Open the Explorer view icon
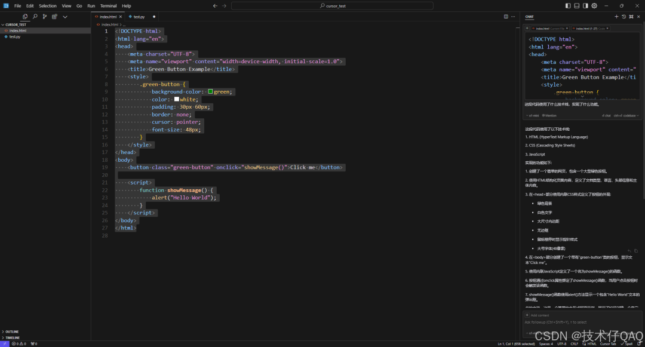The width and height of the screenshot is (645, 347). pyautogui.click(x=25, y=17)
